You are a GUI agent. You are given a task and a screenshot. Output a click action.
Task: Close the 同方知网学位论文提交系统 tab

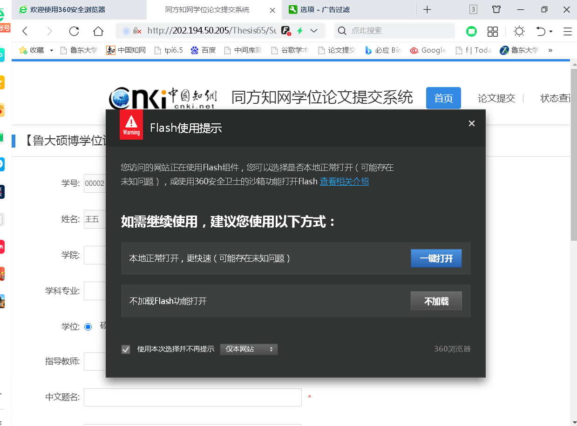tap(272, 10)
